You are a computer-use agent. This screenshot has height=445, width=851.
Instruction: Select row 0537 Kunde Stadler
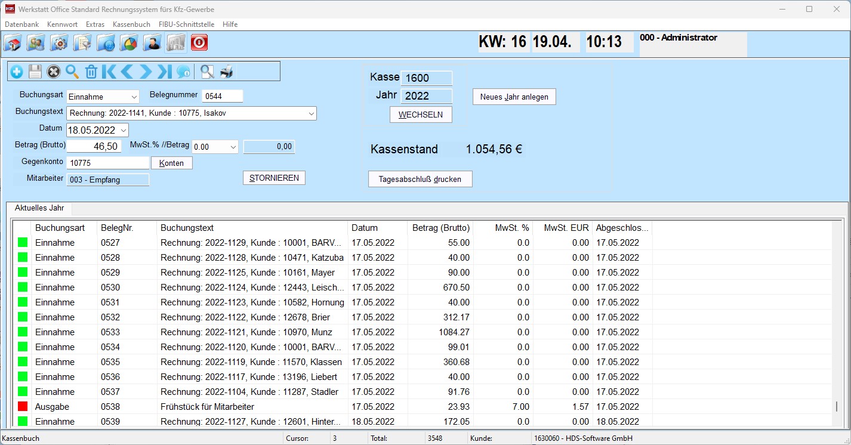point(422,392)
